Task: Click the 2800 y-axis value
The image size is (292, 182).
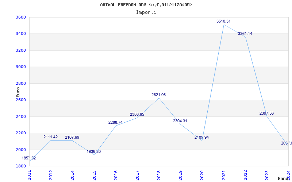Action: pos(21,84)
